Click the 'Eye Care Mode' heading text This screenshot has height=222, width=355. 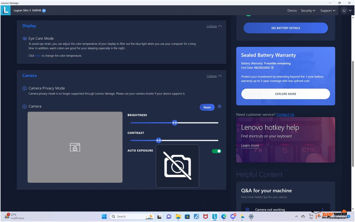point(41,39)
